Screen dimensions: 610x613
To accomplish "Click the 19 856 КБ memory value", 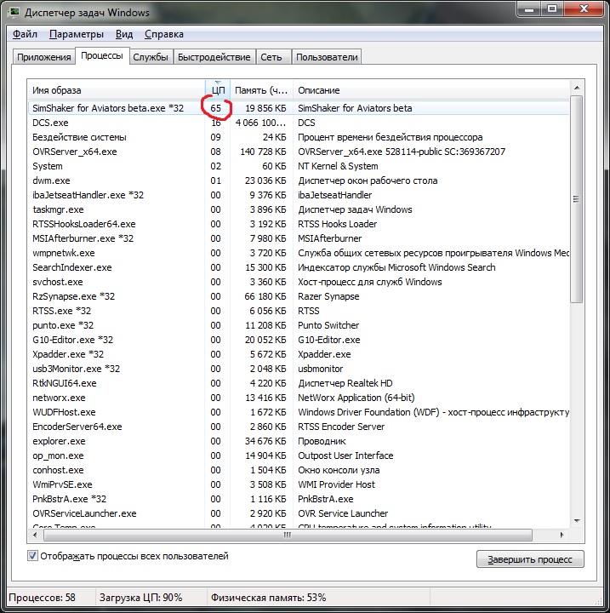I will (265, 108).
